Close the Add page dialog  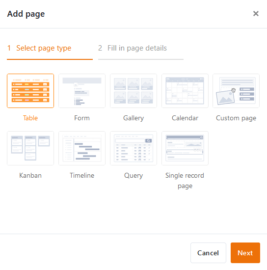256,13
